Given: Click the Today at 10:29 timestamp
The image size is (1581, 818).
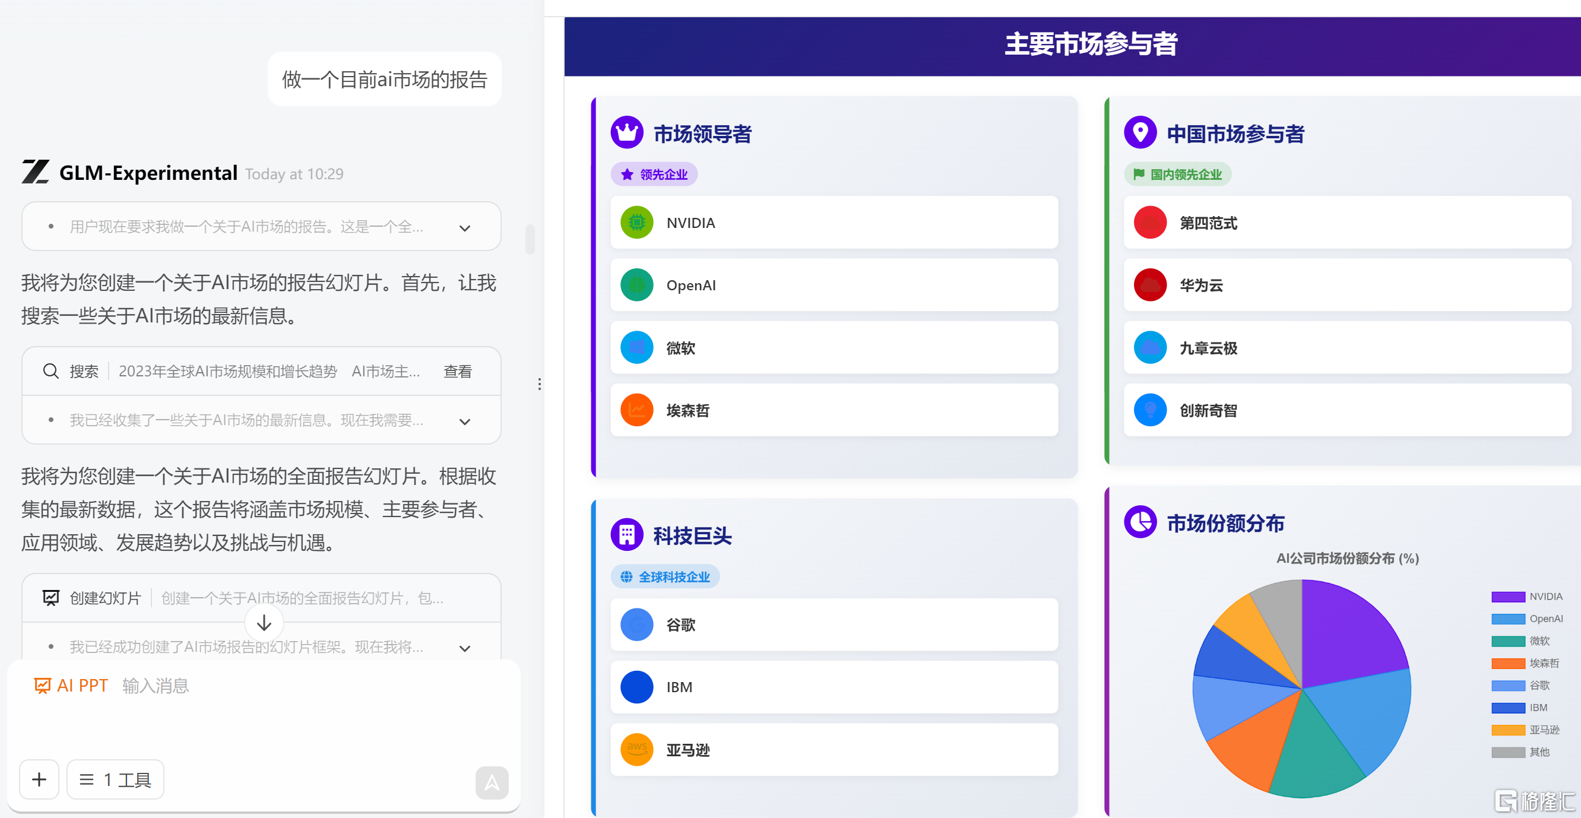Looking at the screenshot, I should 294,174.
